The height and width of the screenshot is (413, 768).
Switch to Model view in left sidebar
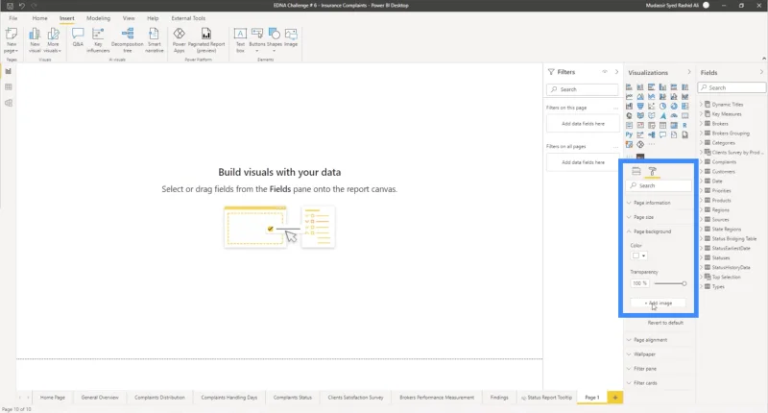(x=9, y=103)
